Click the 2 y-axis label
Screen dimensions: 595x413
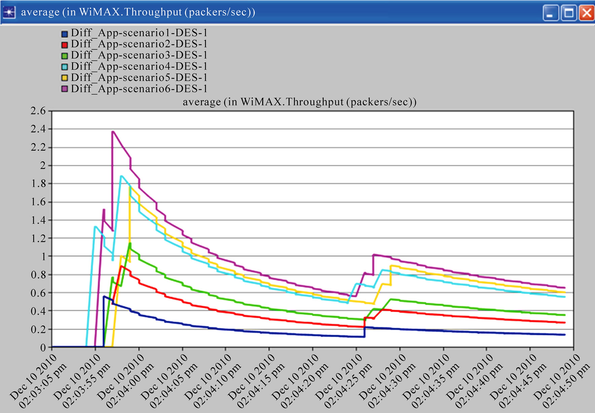coord(43,165)
